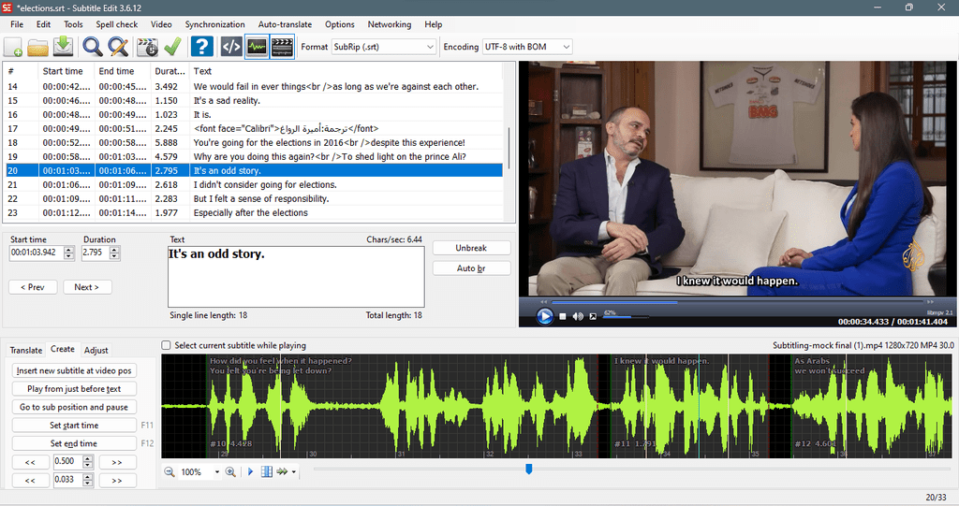Screen dimensions: 959x506
Task: Expand the waveform zoom 100% dropdown
Action: pos(216,471)
